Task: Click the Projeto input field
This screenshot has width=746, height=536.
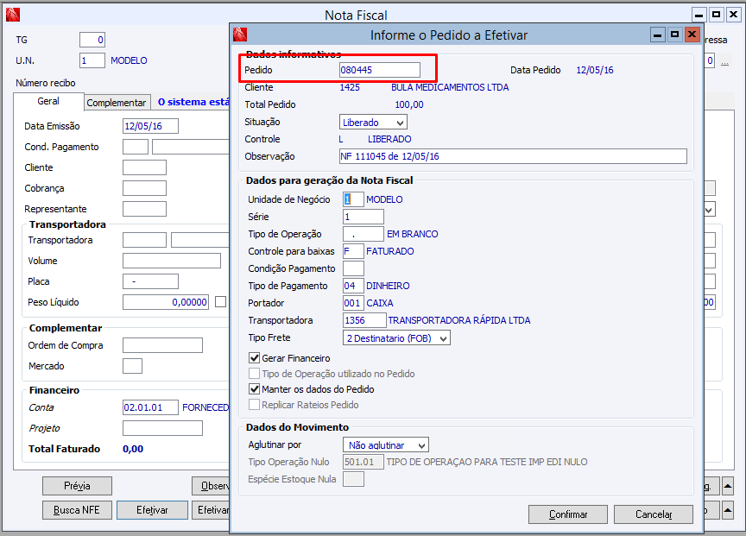Action: click(x=162, y=428)
